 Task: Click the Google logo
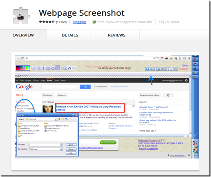[x=24, y=87]
